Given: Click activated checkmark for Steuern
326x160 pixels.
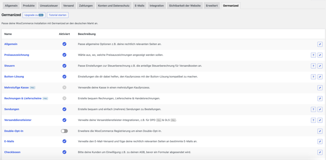Looking at the screenshot, I should pos(64,66).
